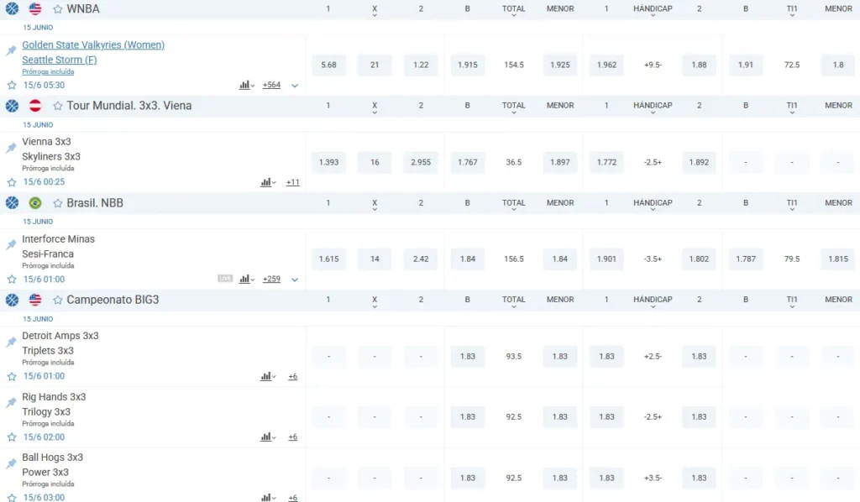Bet on Seattle Storm win at odds 1.22
The image size is (860, 502).
coord(421,65)
